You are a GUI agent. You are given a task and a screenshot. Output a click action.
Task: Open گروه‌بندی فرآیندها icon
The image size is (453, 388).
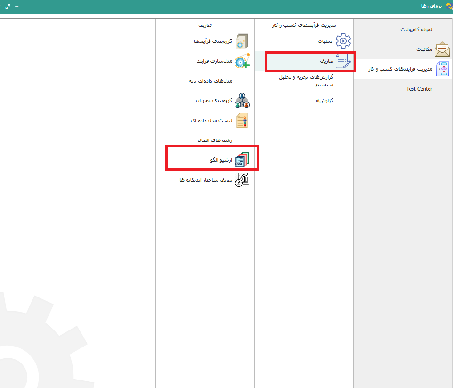242,41
